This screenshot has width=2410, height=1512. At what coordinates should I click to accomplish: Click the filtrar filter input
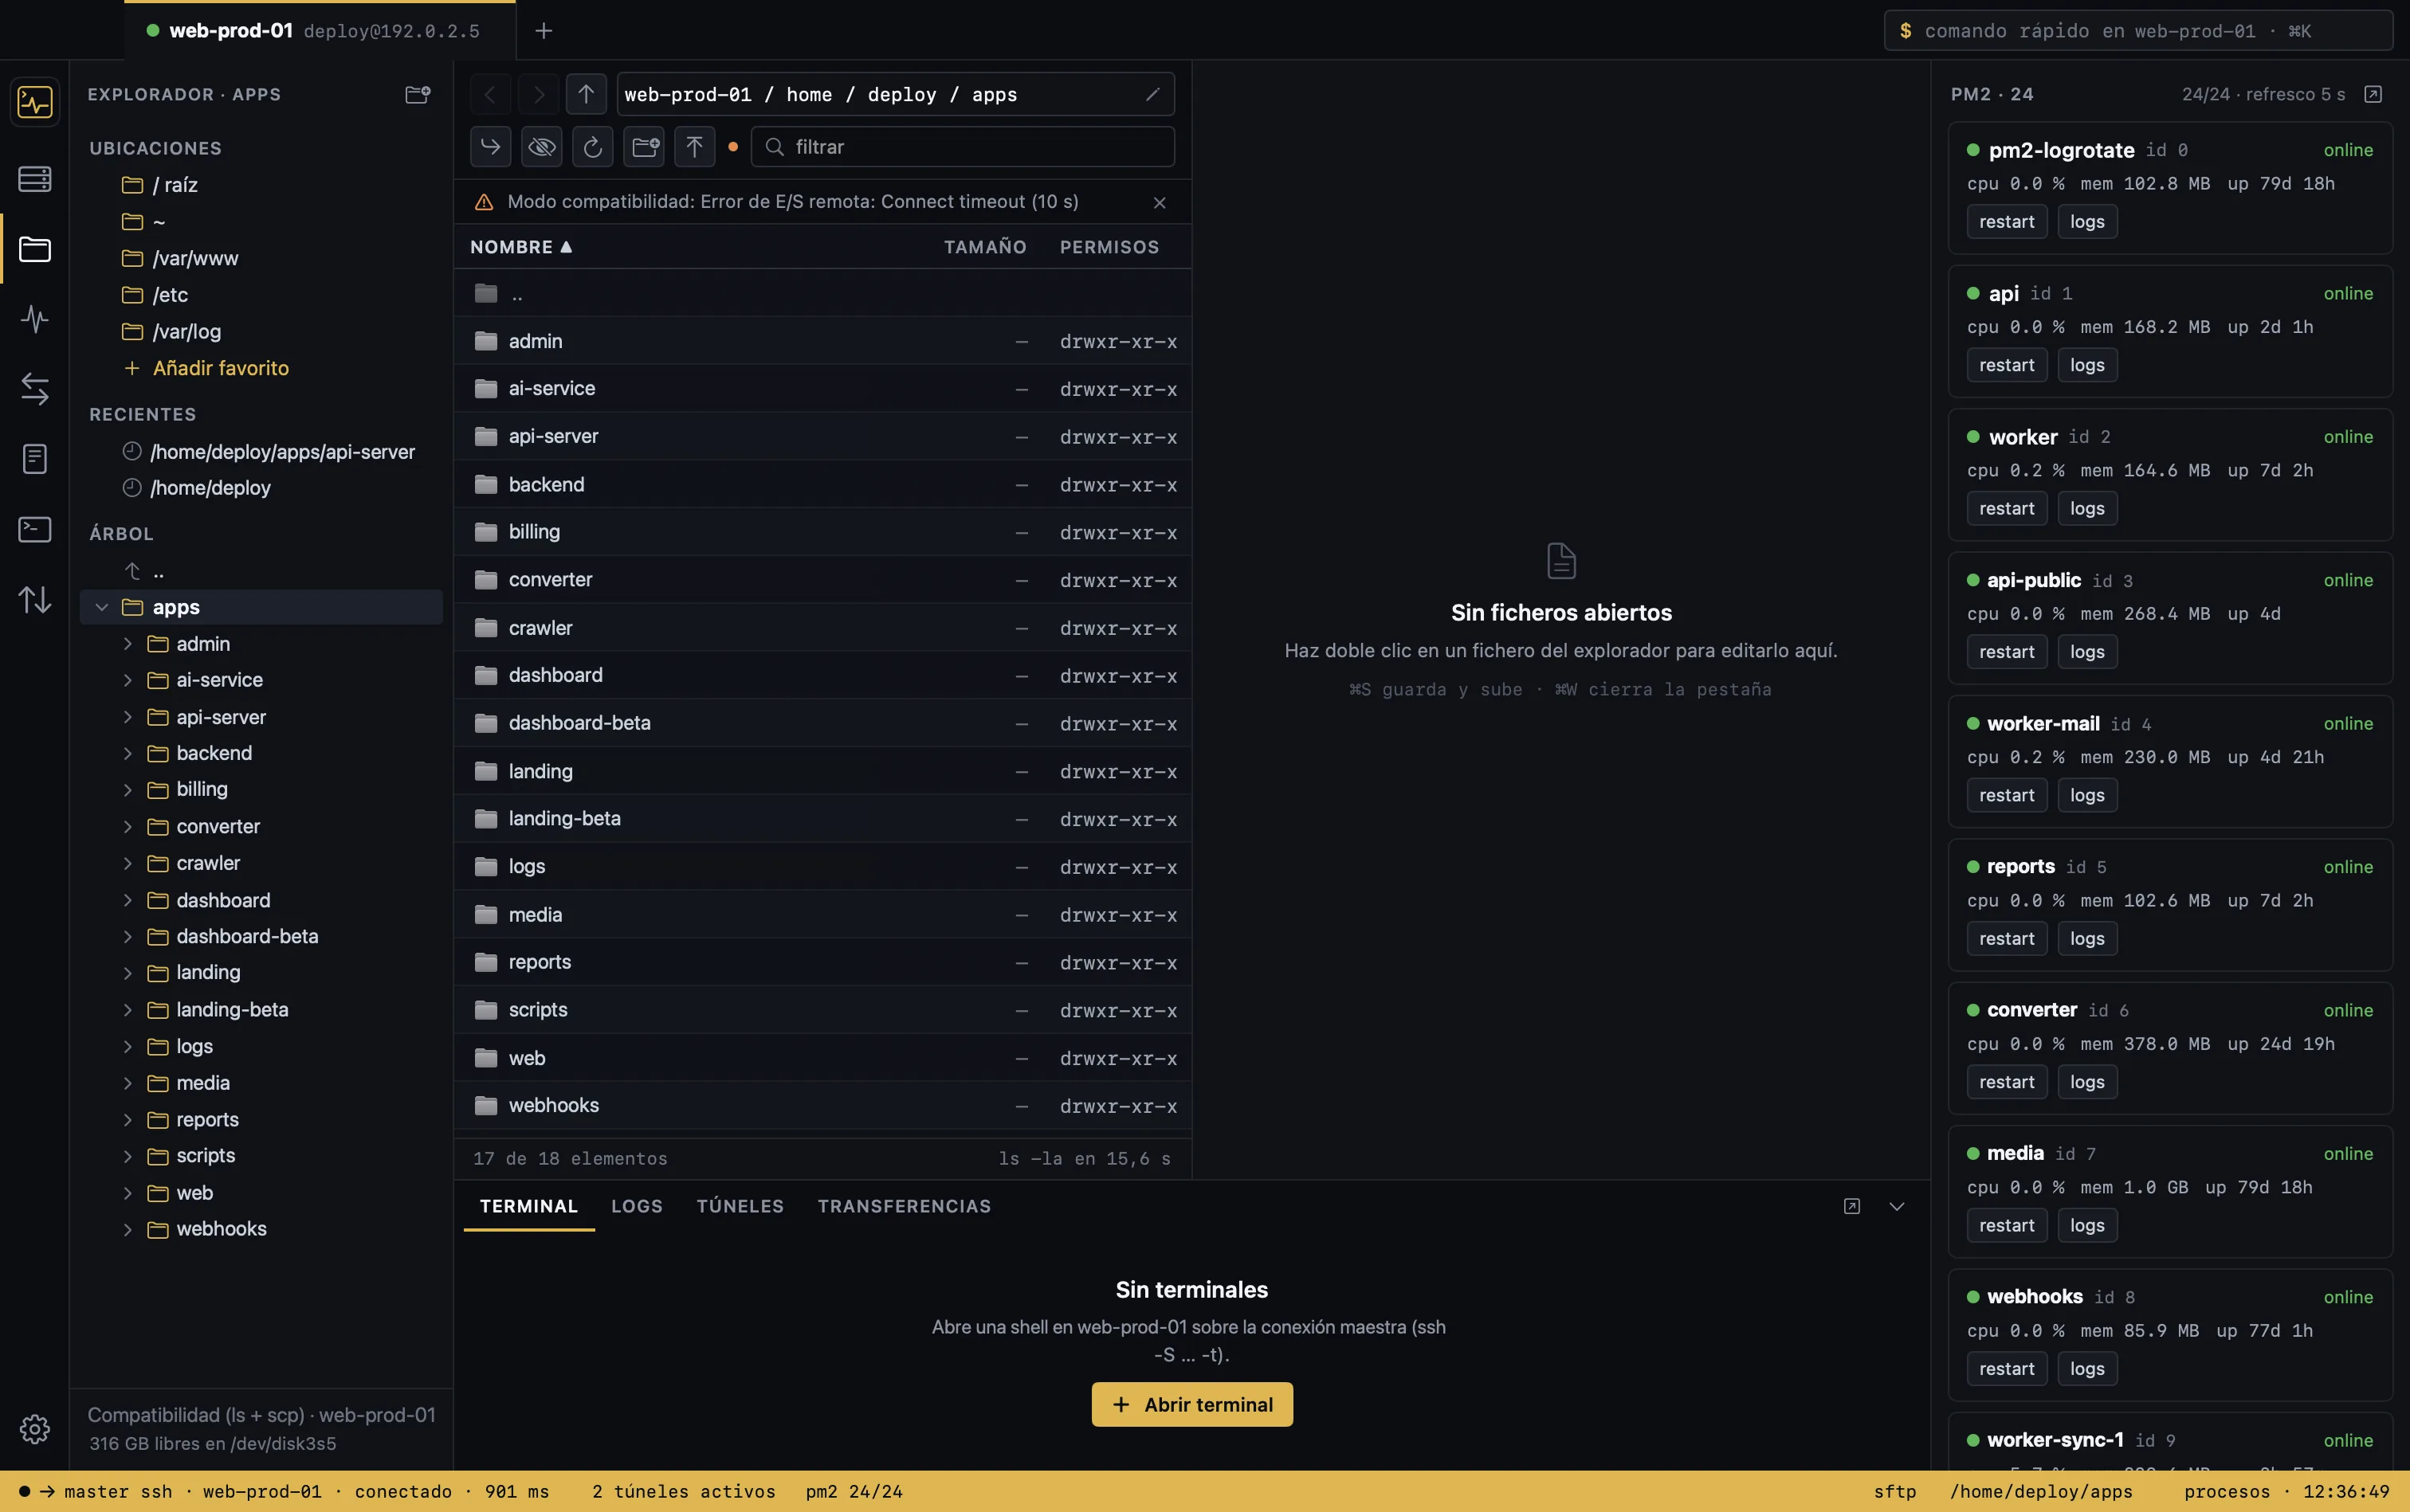(963, 147)
